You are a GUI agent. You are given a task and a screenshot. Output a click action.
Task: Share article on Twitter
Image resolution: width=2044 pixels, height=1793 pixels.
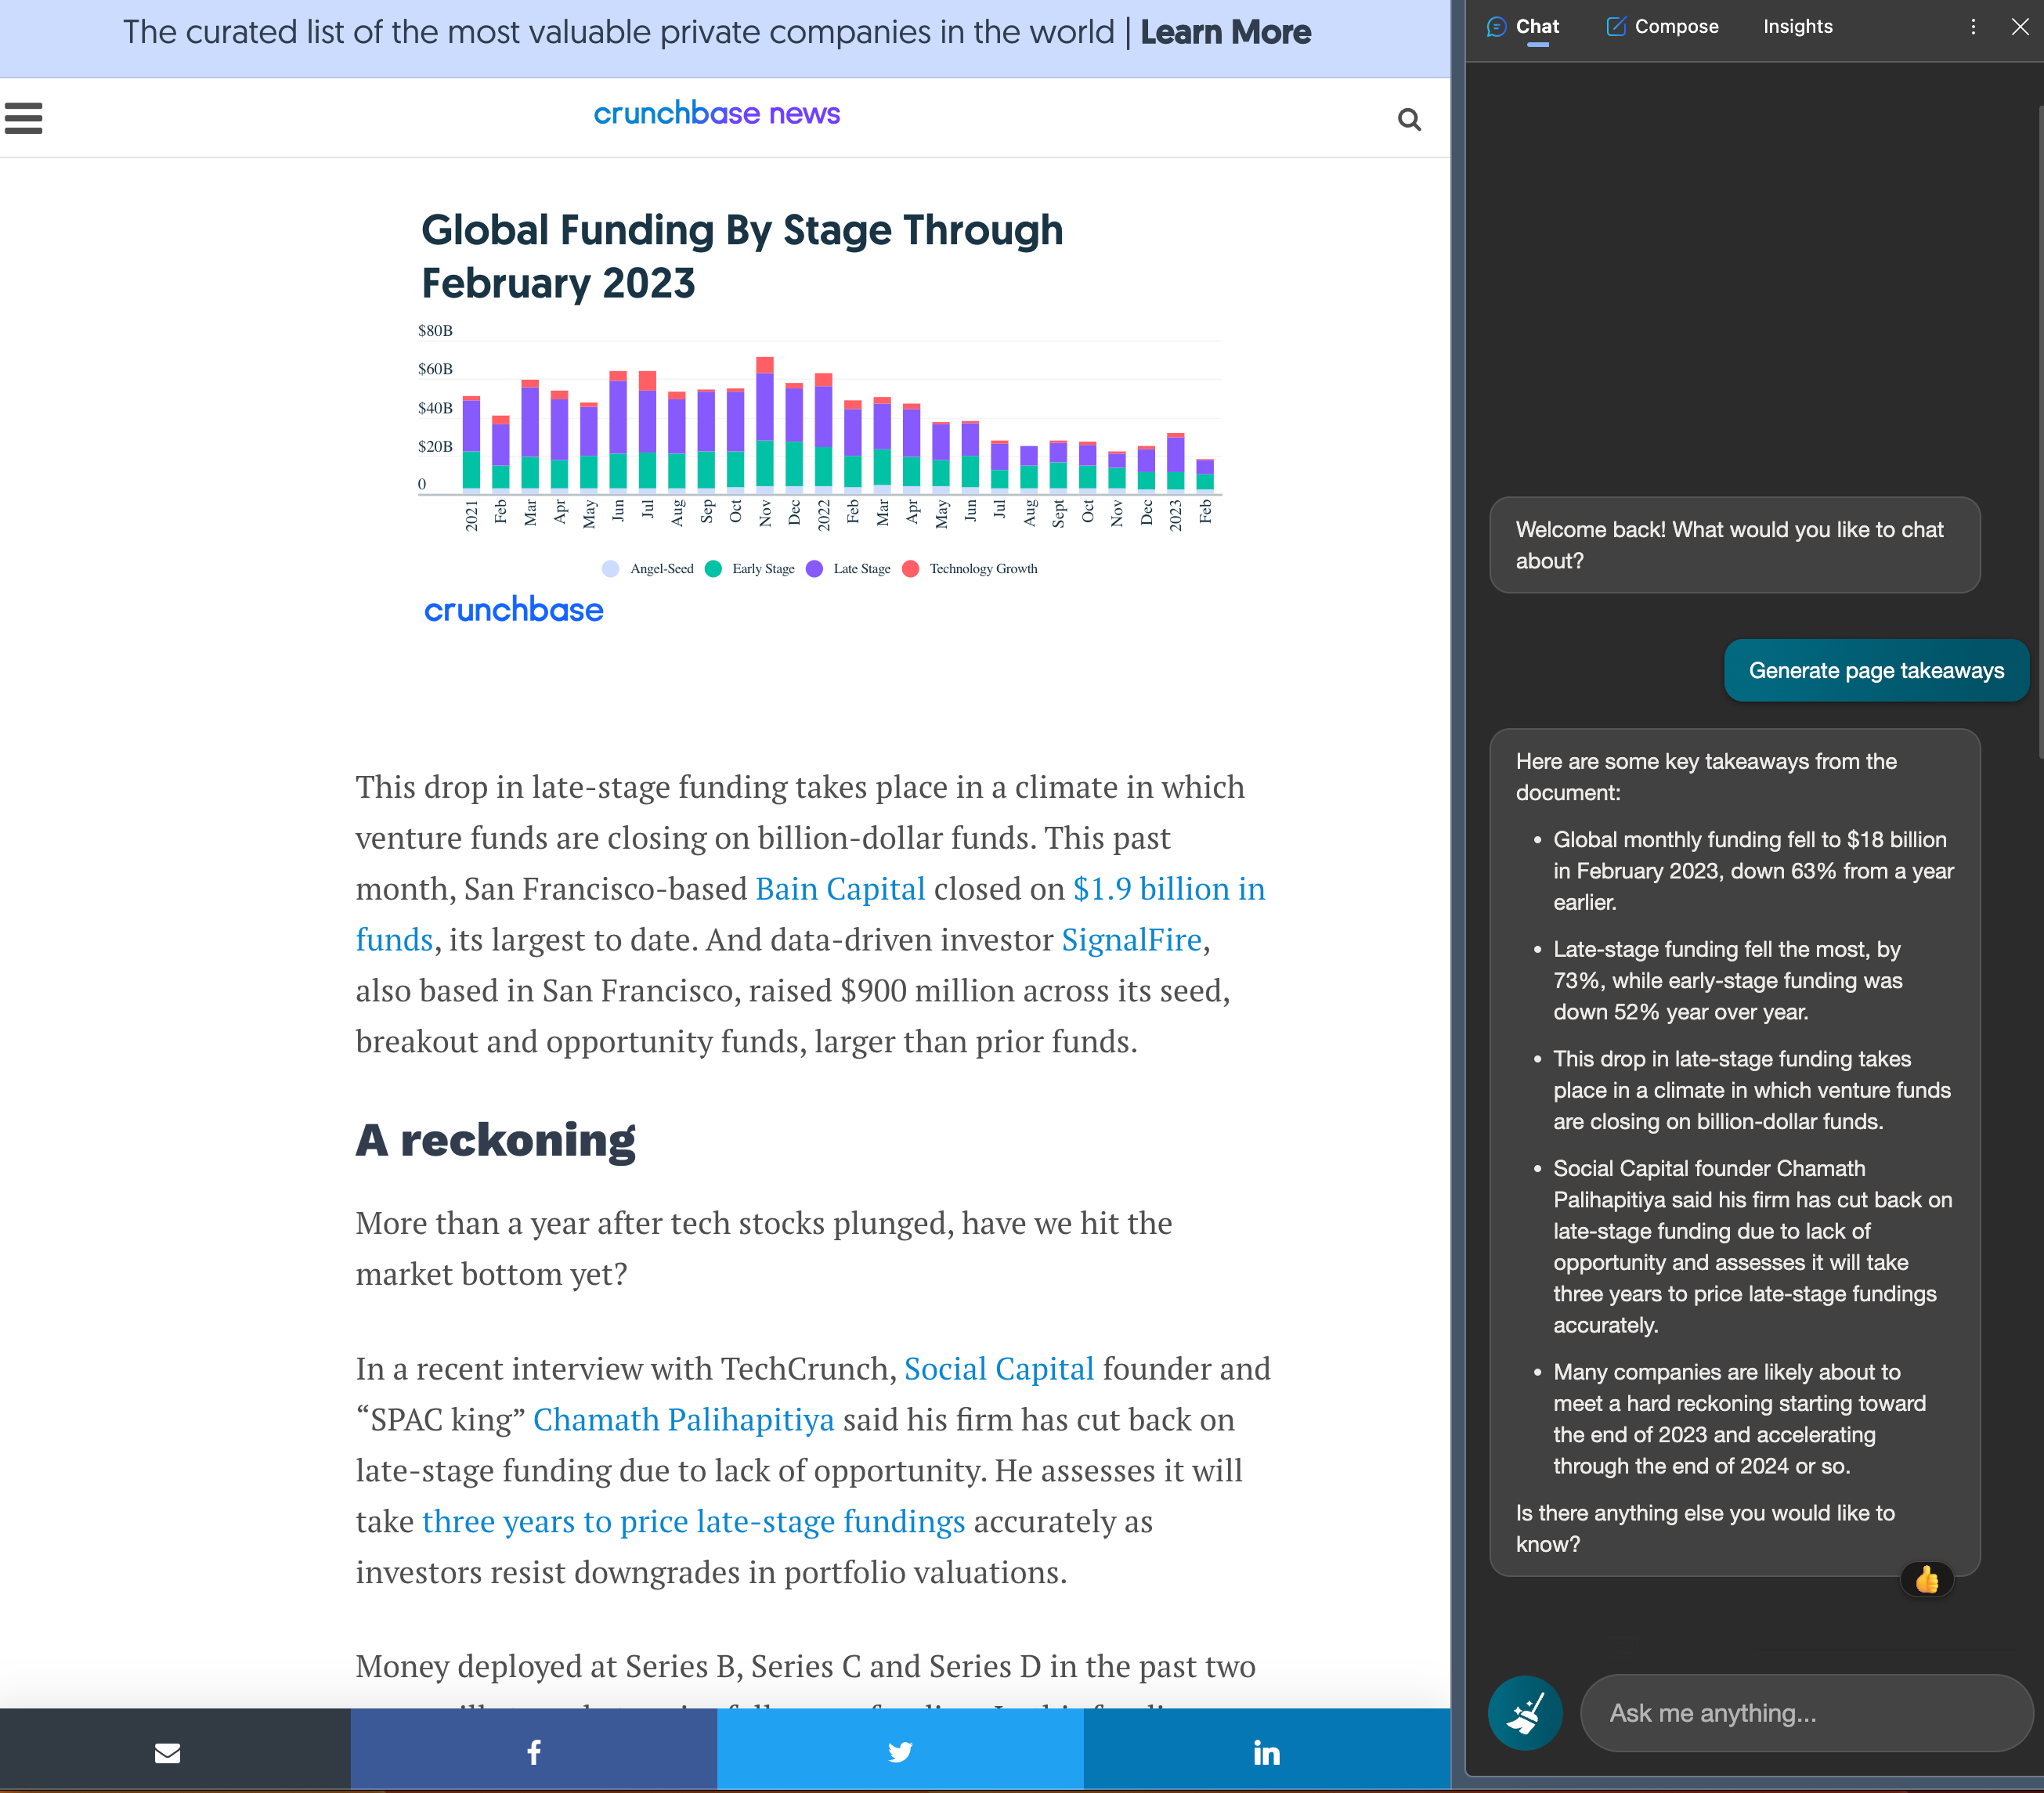(900, 1752)
